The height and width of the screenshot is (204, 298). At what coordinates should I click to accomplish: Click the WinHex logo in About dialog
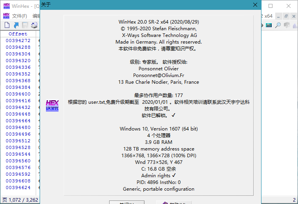[52, 105]
